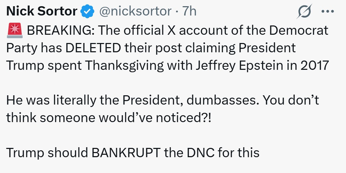Open the three-dot more options menu

coord(327,11)
